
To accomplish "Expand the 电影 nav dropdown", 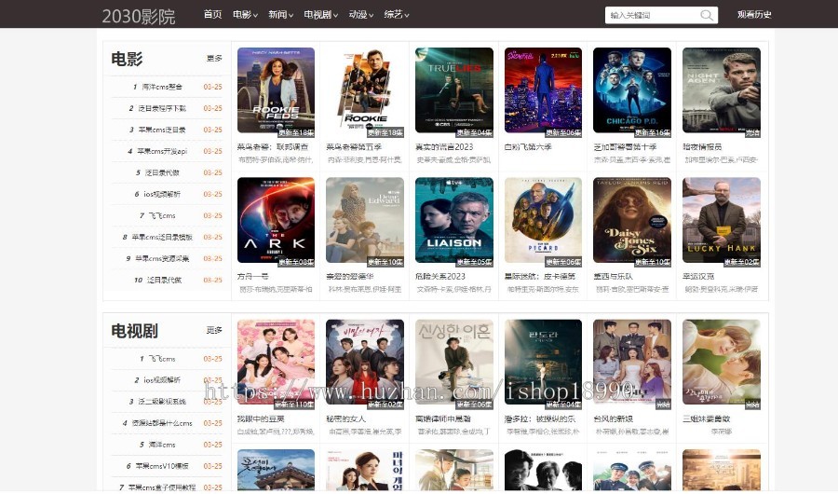I will click(x=245, y=15).
